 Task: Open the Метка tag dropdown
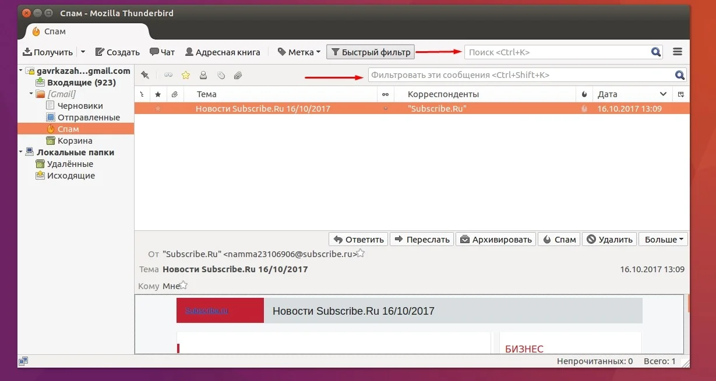tap(299, 52)
